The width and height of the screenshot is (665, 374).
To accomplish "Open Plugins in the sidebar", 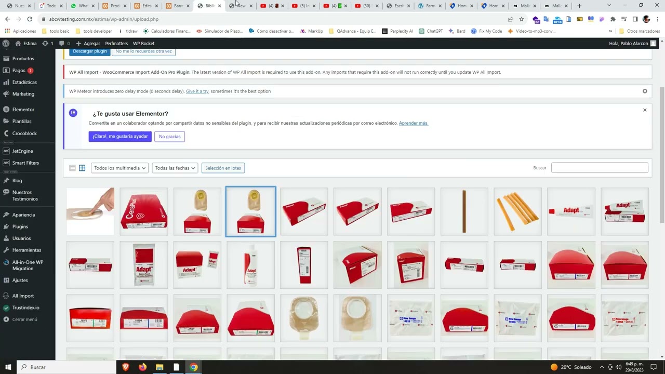I will pyautogui.click(x=20, y=226).
